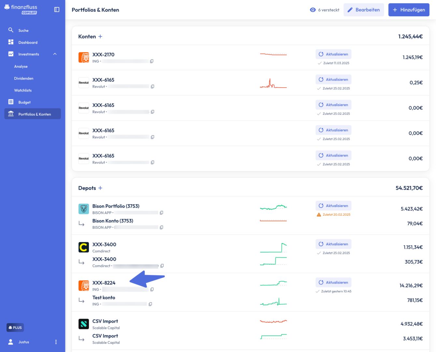Viewport: 436px width, 352px height.
Task: Click the Bison Portfolio app logo
Action: coord(84,209)
